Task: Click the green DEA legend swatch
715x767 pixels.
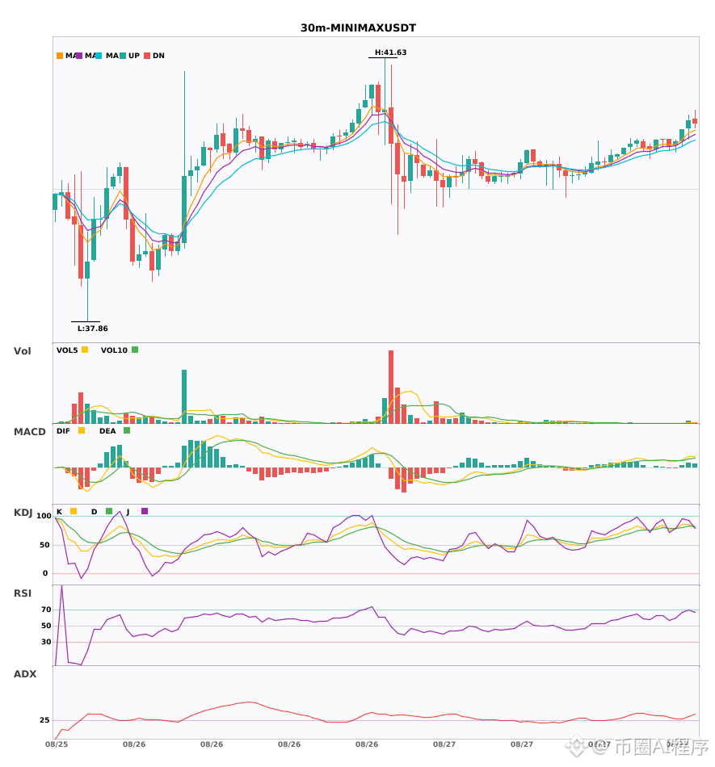Action: [x=127, y=430]
